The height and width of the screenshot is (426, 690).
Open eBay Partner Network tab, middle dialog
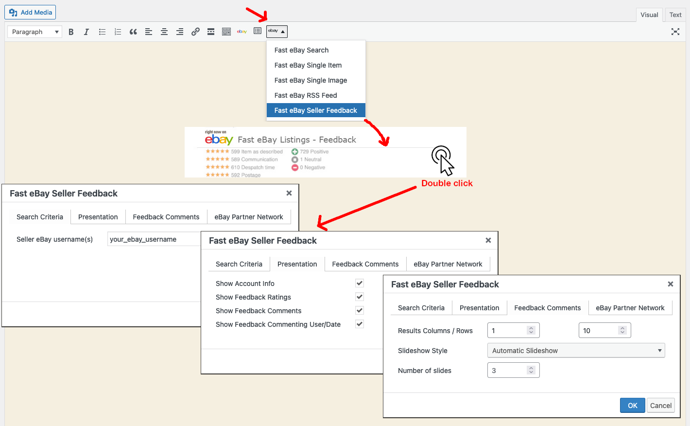pyautogui.click(x=448, y=264)
